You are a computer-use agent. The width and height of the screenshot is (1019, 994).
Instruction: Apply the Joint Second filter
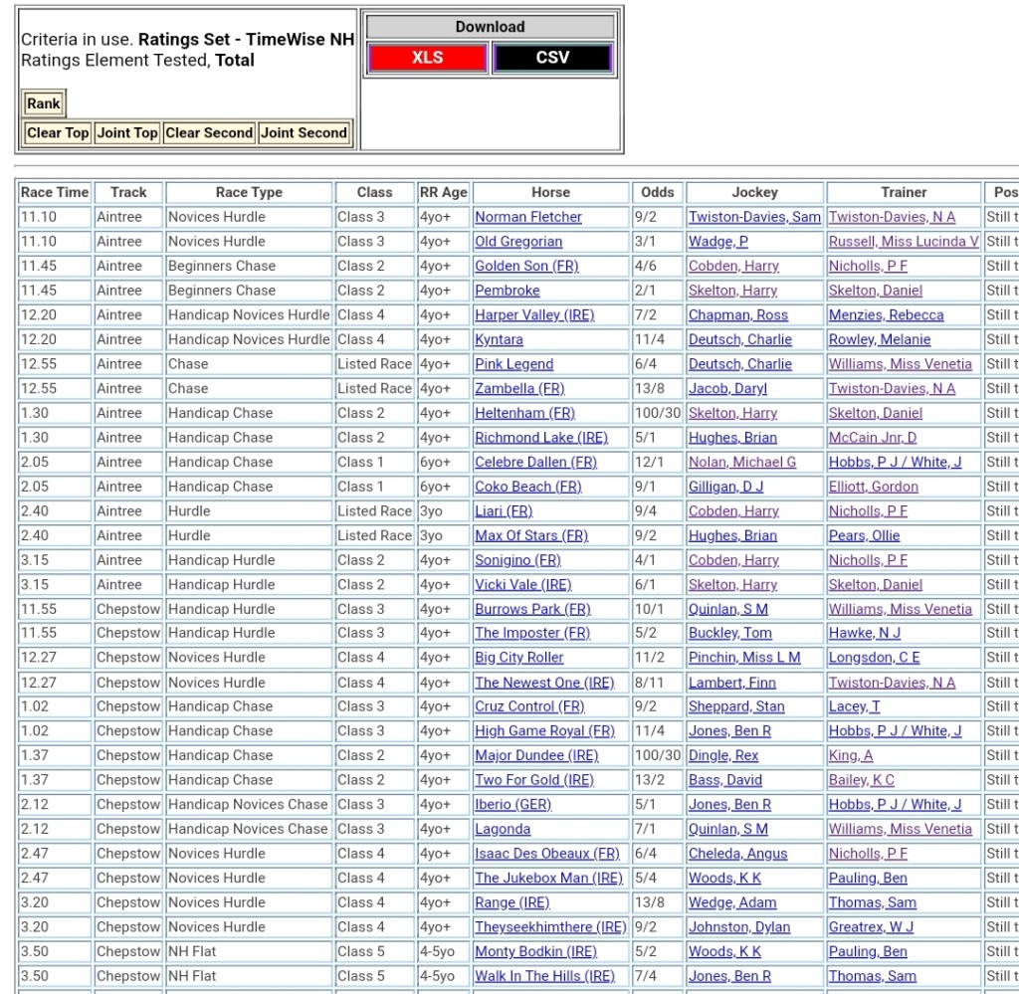click(304, 132)
